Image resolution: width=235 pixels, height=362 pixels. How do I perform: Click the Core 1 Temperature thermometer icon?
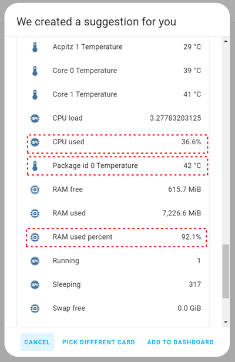click(x=35, y=95)
